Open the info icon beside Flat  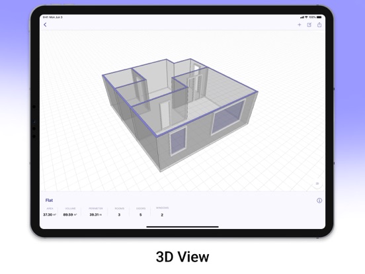tap(319, 201)
